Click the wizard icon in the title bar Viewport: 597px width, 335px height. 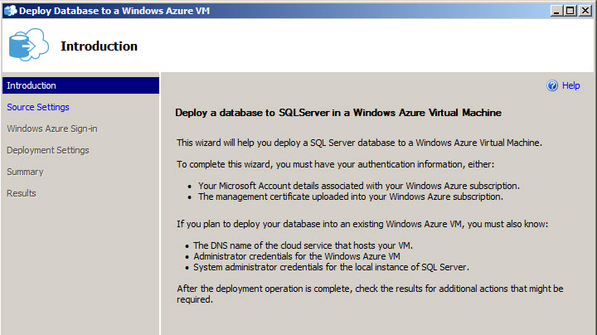coord(9,11)
